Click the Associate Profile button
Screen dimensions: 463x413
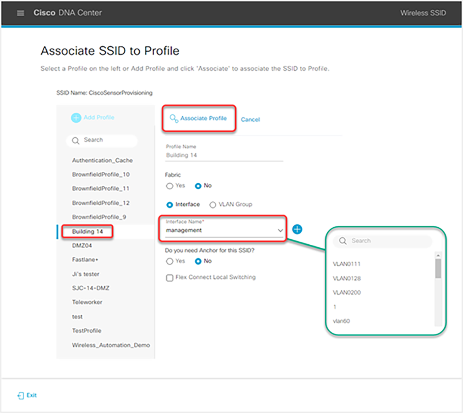point(199,118)
